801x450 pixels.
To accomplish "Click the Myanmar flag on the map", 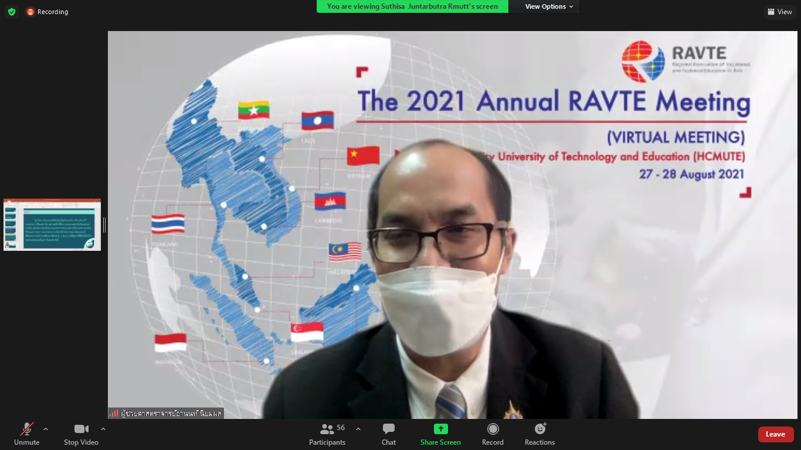I will pos(253,110).
